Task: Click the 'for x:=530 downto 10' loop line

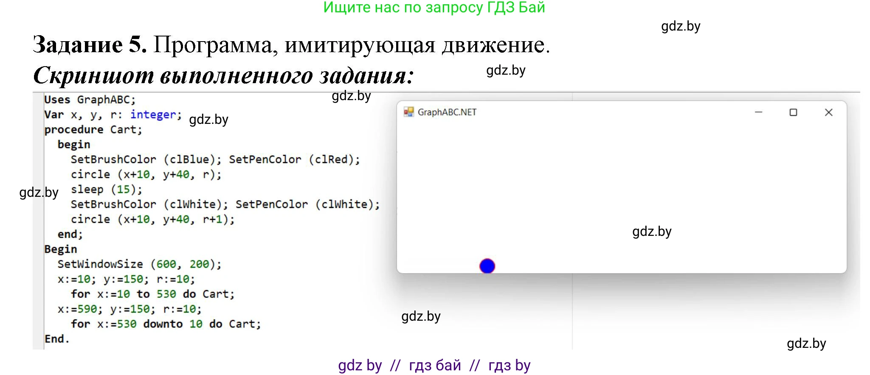Action: point(166,324)
